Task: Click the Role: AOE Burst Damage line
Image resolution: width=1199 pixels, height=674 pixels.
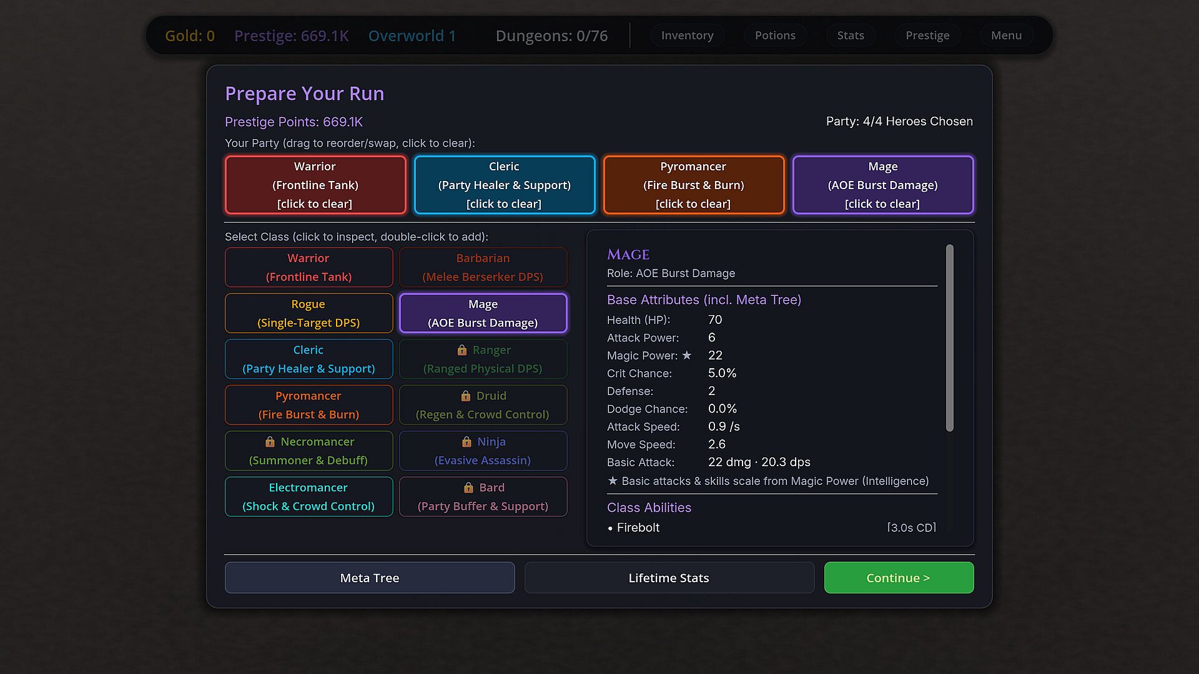Action: click(671, 273)
